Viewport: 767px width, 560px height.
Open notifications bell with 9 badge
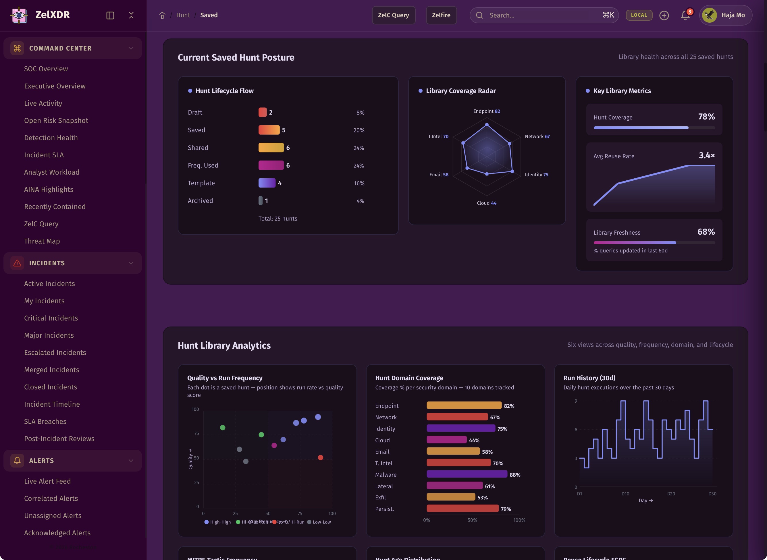click(685, 15)
